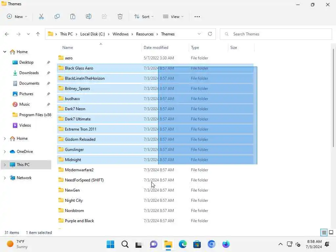
Task: Refresh the Themes folder view
Action: point(210,34)
